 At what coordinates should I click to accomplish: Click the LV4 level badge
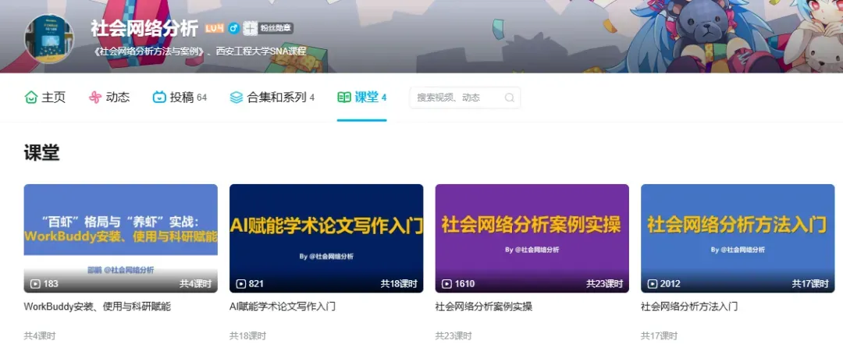tap(214, 28)
